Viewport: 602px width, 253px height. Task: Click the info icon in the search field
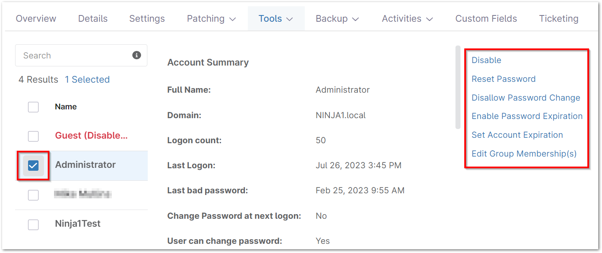coord(136,55)
